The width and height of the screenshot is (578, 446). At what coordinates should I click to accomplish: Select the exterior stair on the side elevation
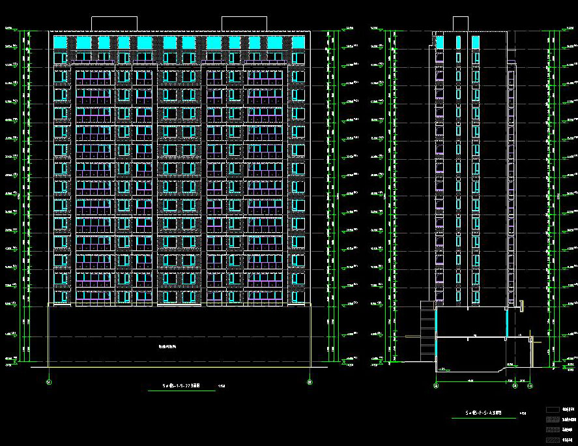point(428,331)
